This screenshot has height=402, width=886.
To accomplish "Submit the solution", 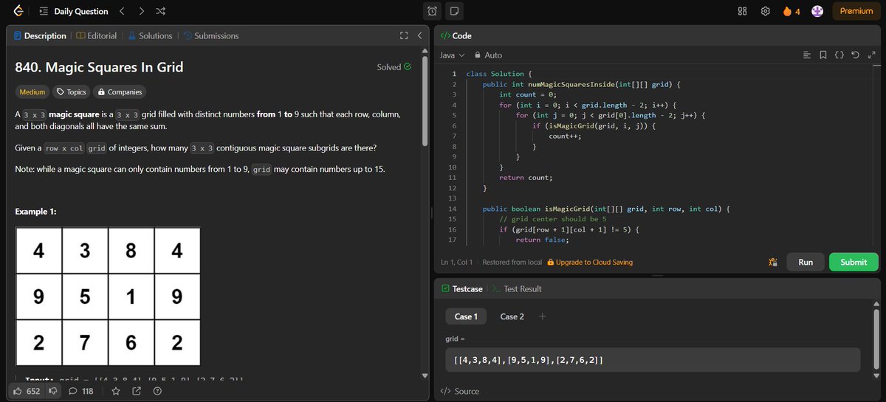I will point(854,262).
